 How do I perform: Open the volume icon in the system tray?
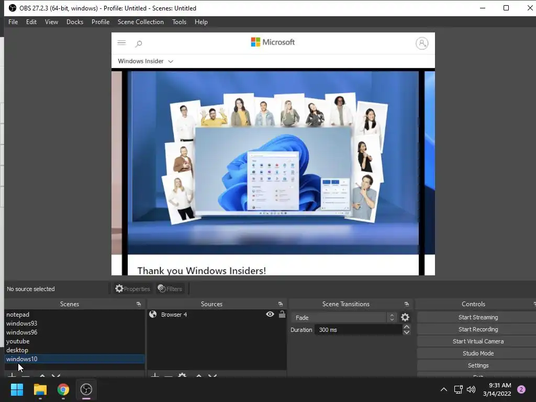(x=471, y=389)
